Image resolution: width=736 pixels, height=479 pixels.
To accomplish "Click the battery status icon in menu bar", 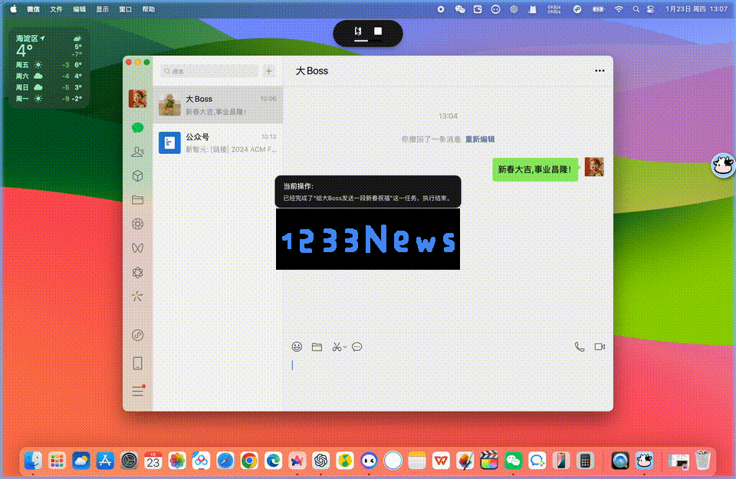I will pyautogui.click(x=598, y=9).
